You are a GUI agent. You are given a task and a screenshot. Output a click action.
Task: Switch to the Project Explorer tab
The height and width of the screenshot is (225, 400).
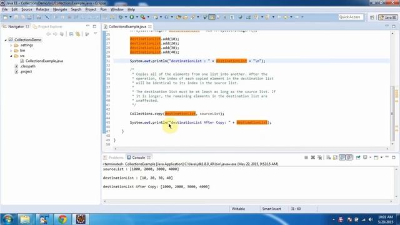click(47, 26)
